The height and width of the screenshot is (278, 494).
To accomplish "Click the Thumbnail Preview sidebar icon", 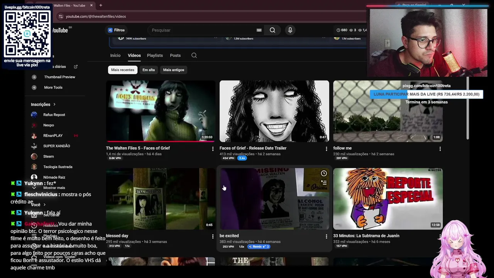I will click(34, 77).
